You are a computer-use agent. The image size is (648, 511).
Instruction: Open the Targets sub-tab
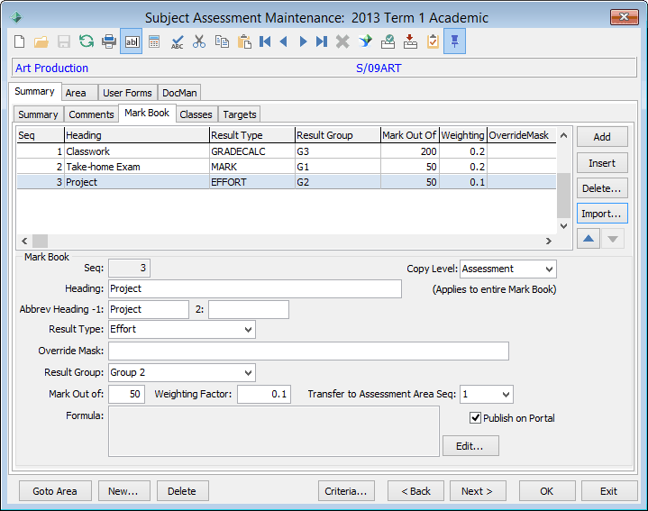[x=240, y=114]
